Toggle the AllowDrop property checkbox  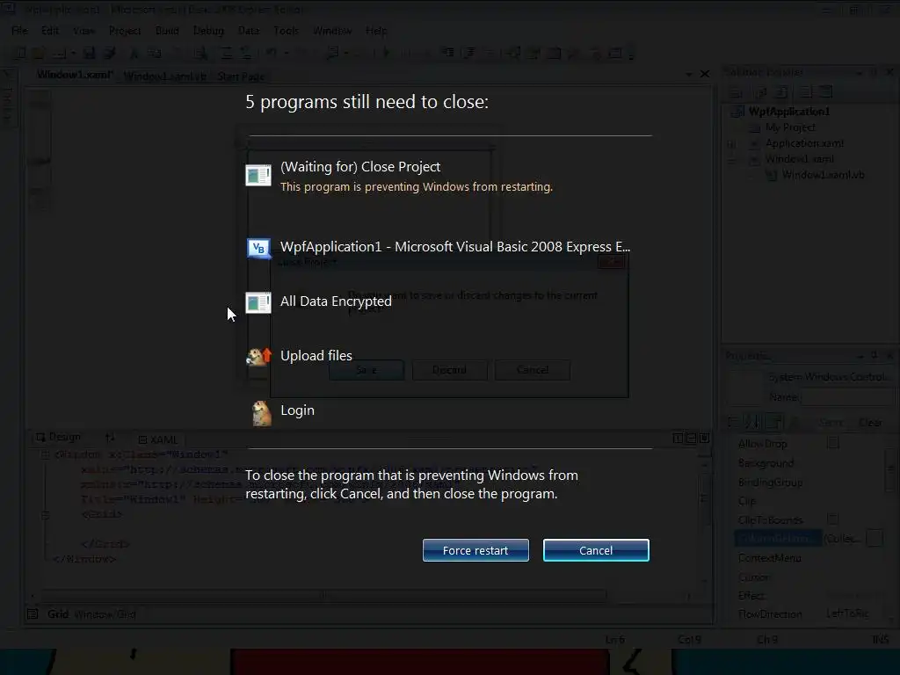coord(832,443)
